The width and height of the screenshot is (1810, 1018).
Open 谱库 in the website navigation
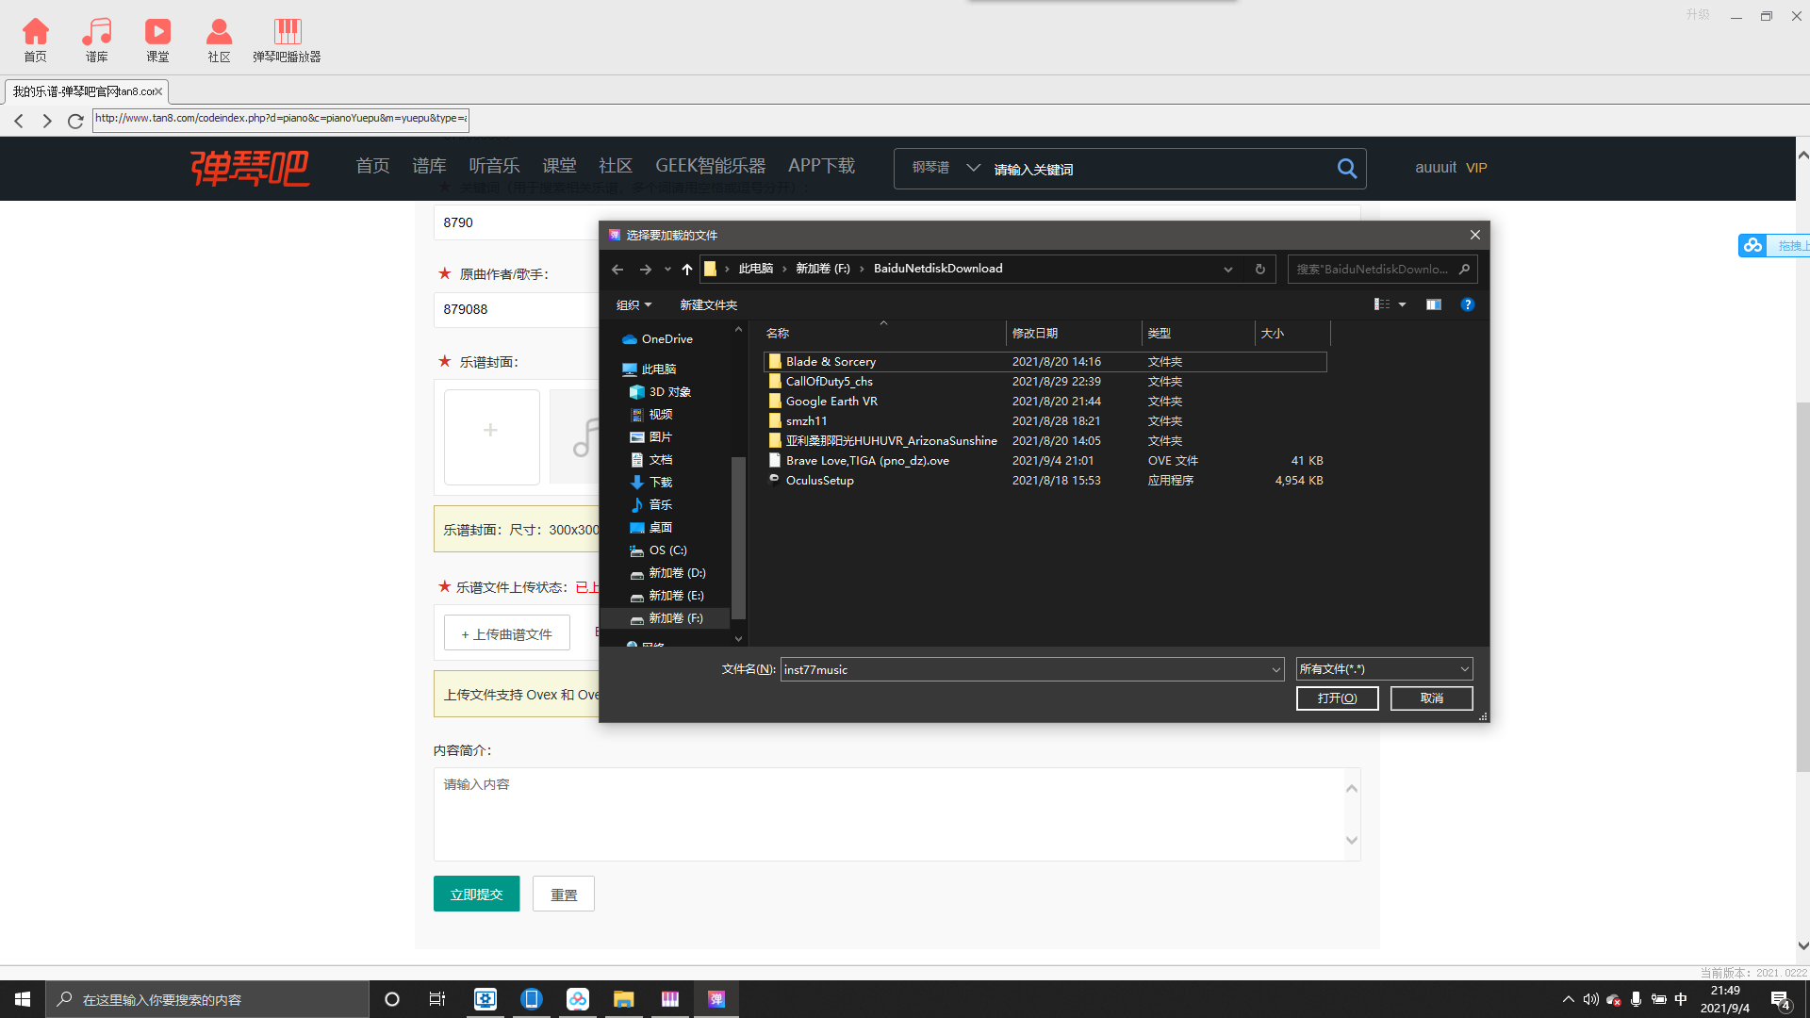click(x=429, y=166)
